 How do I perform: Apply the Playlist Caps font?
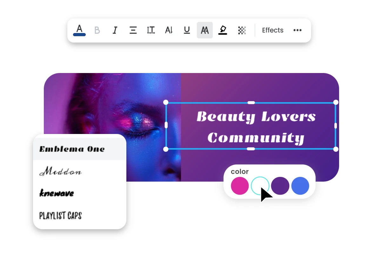(x=60, y=216)
